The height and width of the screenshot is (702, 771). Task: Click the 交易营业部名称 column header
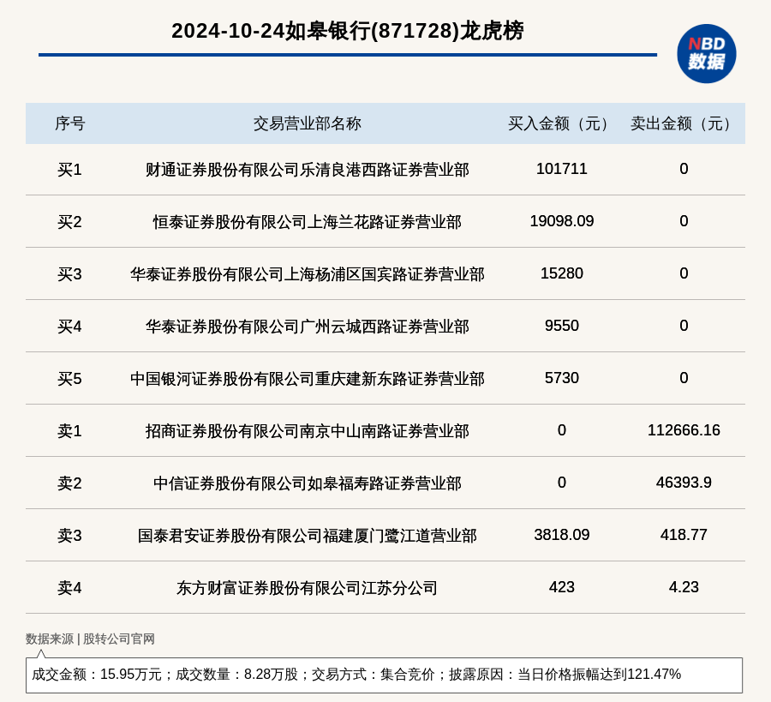[x=308, y=123]
